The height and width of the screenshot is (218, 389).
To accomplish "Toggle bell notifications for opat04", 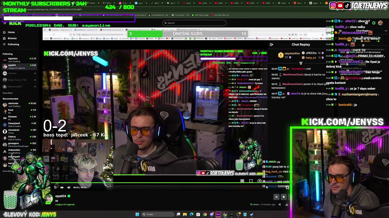I will coord(284,197).
